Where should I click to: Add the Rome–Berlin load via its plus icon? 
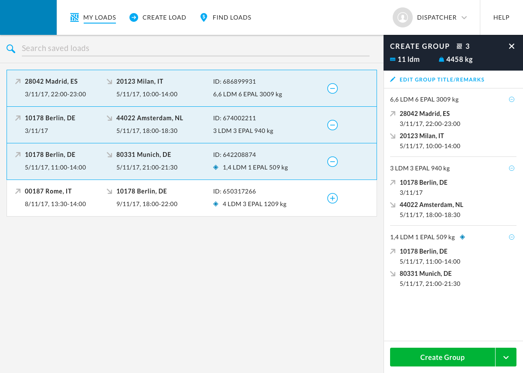pos(333,198)
